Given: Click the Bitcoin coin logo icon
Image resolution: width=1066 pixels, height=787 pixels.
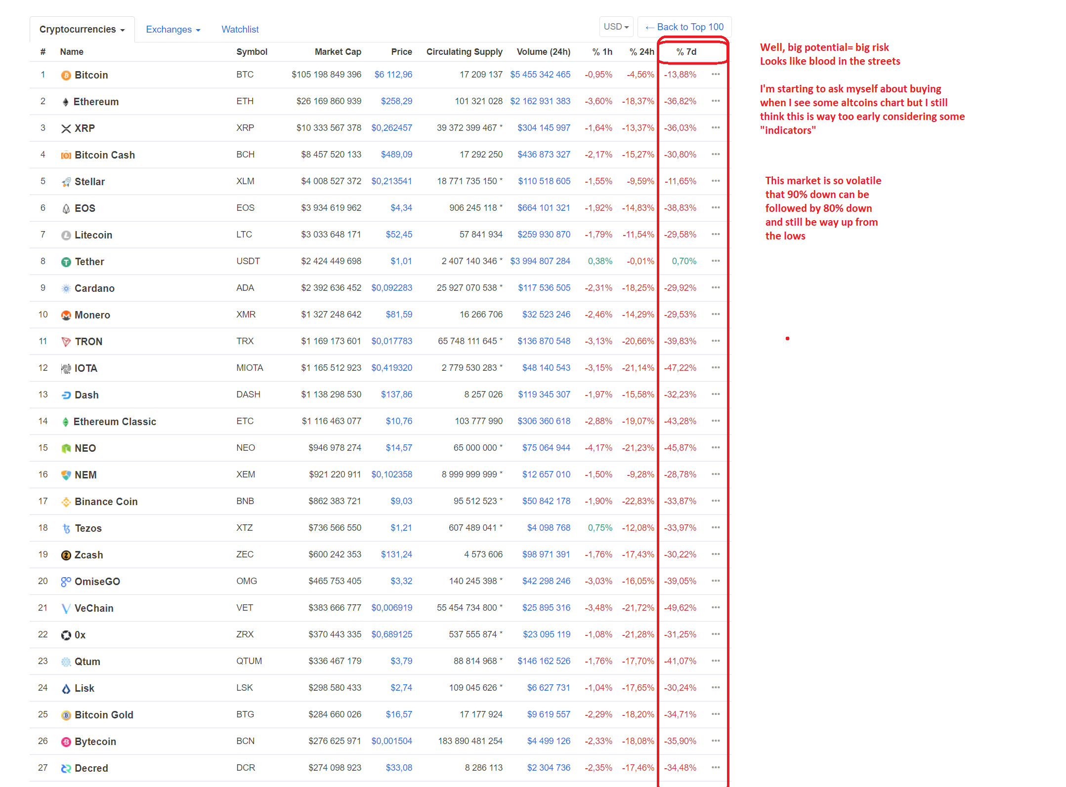Looking at the screenshot, I should 66,75.
